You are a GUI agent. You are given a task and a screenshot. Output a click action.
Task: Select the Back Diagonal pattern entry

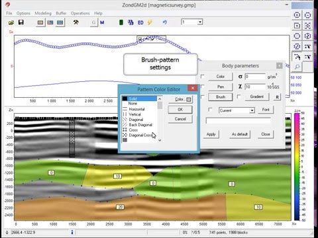140,125
